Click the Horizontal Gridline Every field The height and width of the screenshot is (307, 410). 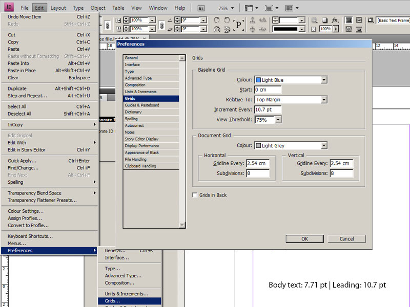258,163
